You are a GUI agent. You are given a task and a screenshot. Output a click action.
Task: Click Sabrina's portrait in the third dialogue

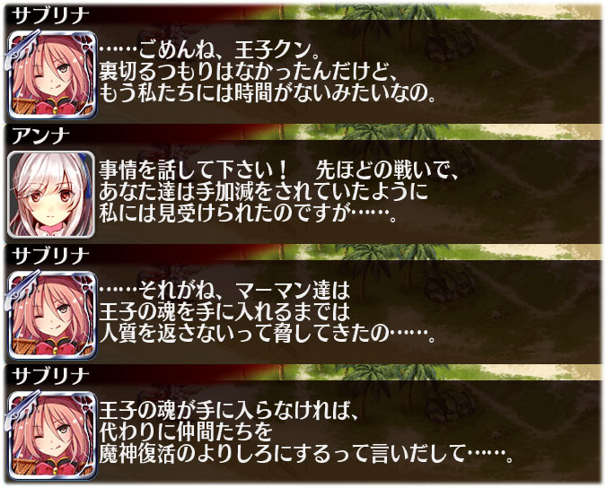(51, 315)
